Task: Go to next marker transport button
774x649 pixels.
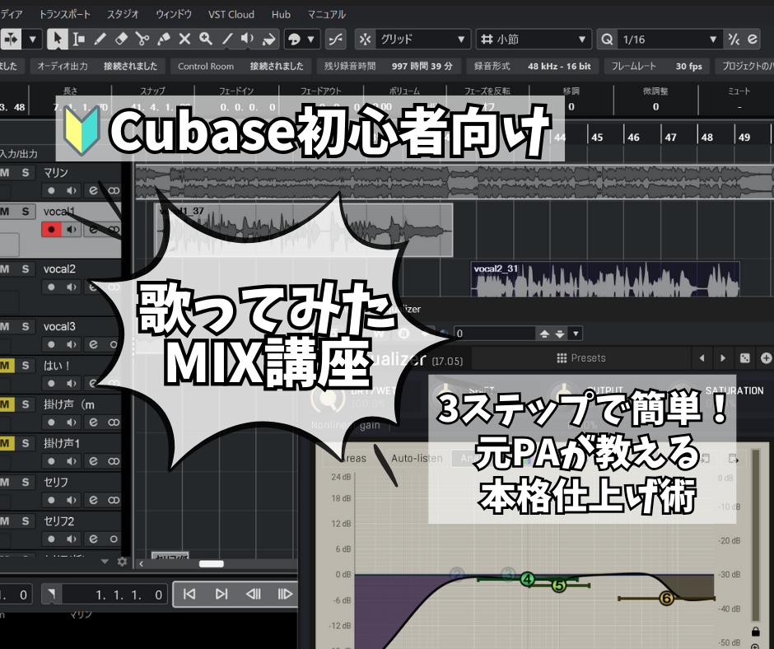Action: [x=221, y=594]
